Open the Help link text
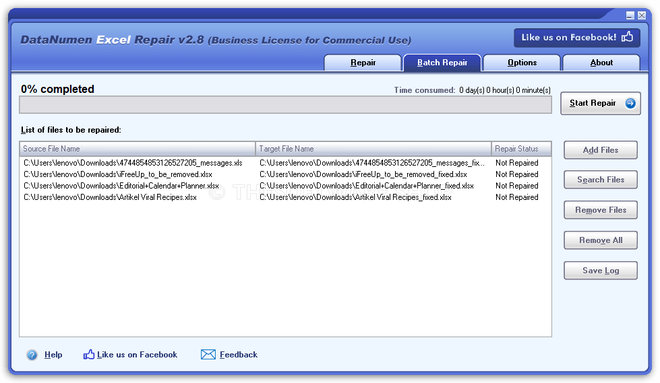 click(x=53, y=355)
